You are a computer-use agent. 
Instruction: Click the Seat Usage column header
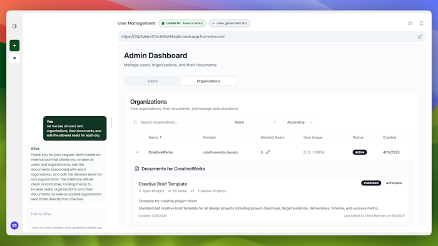pos(313,137)
